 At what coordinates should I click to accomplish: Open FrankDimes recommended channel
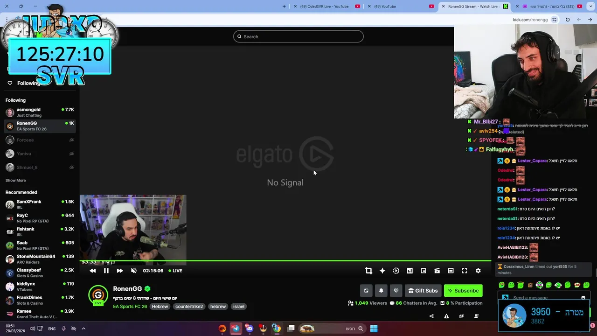click(40, 300)
